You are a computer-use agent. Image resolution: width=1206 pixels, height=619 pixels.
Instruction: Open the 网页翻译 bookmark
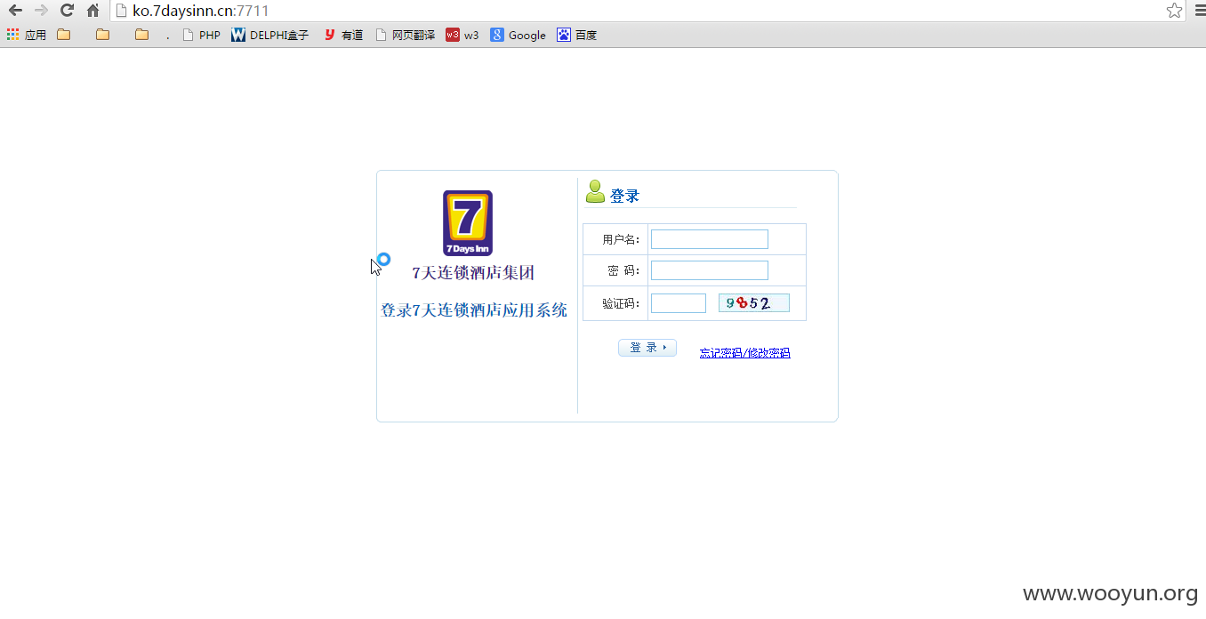pyautogui.click(x=406, y=35)
